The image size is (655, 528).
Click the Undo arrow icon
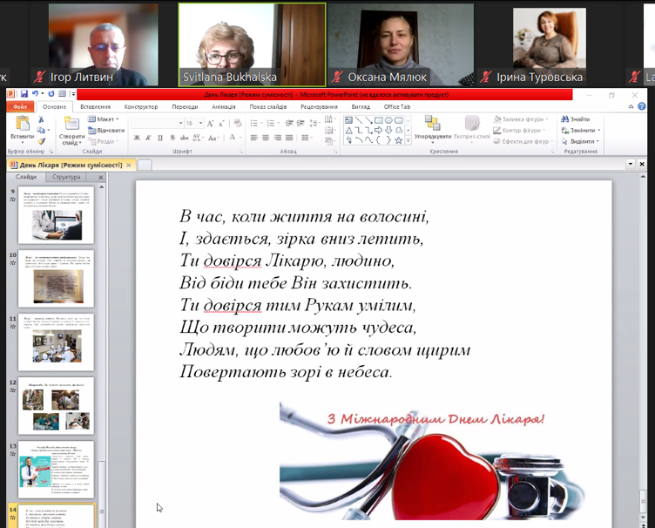pos(35,94)
